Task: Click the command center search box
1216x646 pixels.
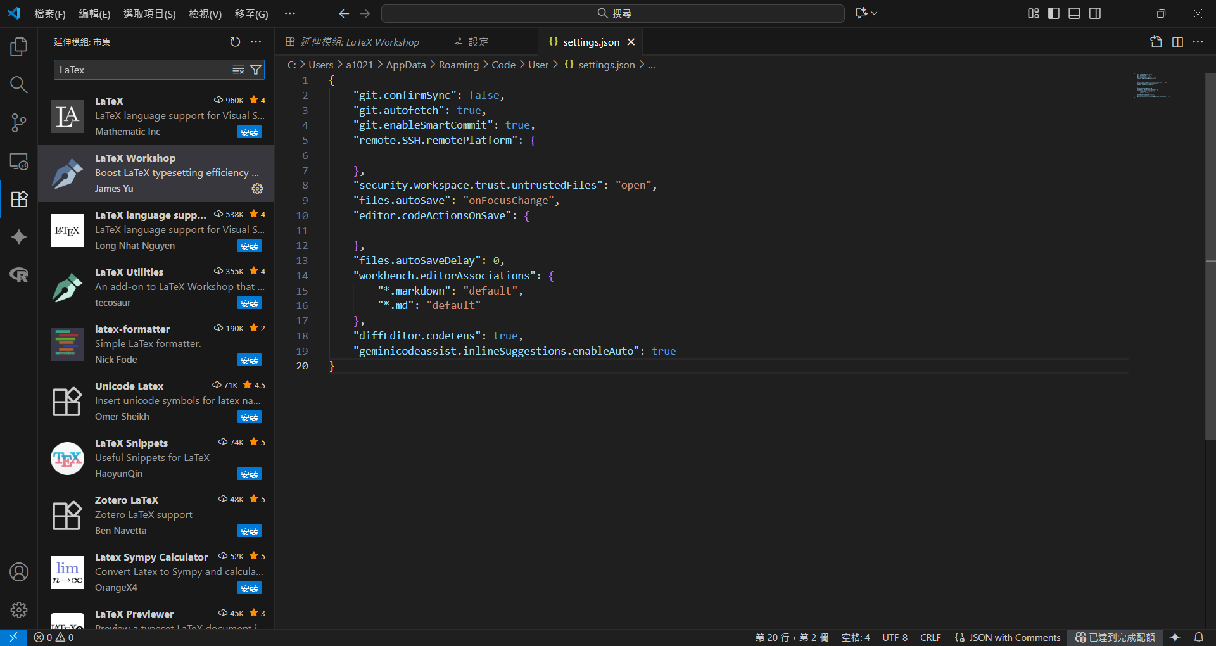Action: click(x=613, y=13)
